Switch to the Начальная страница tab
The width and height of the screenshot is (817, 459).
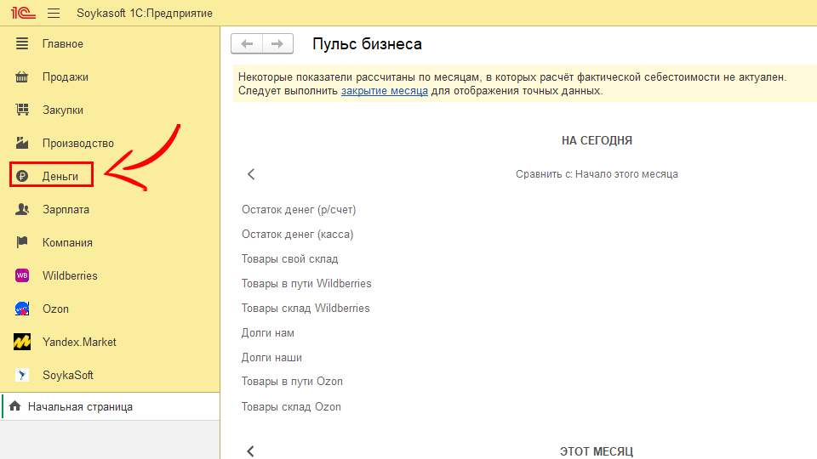(x=80, y=407)
